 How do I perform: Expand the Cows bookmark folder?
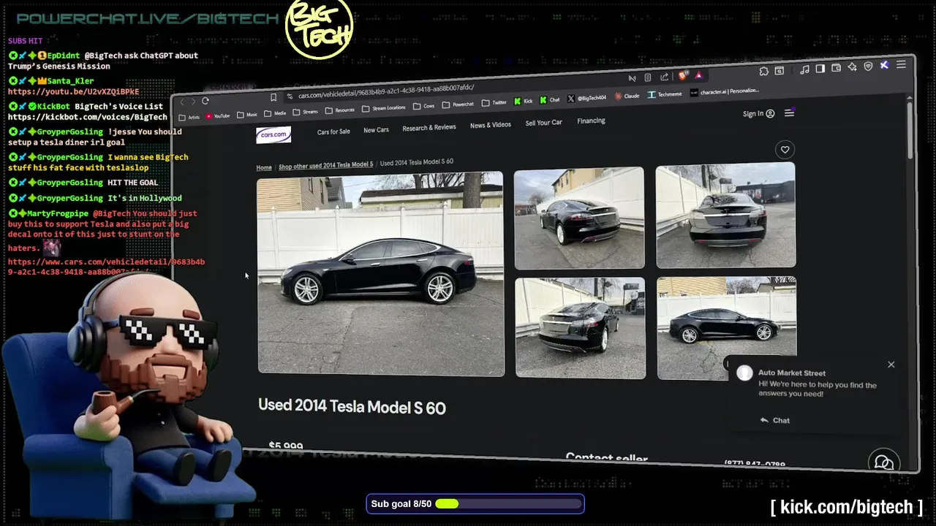424,106
